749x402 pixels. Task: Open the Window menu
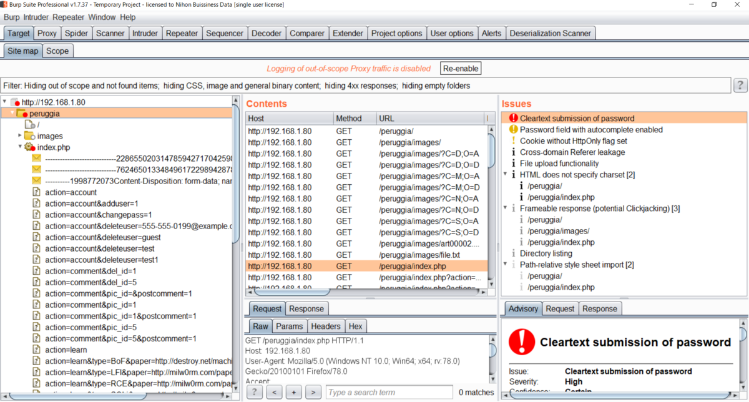pyautogui.click(x=102, y=17)
